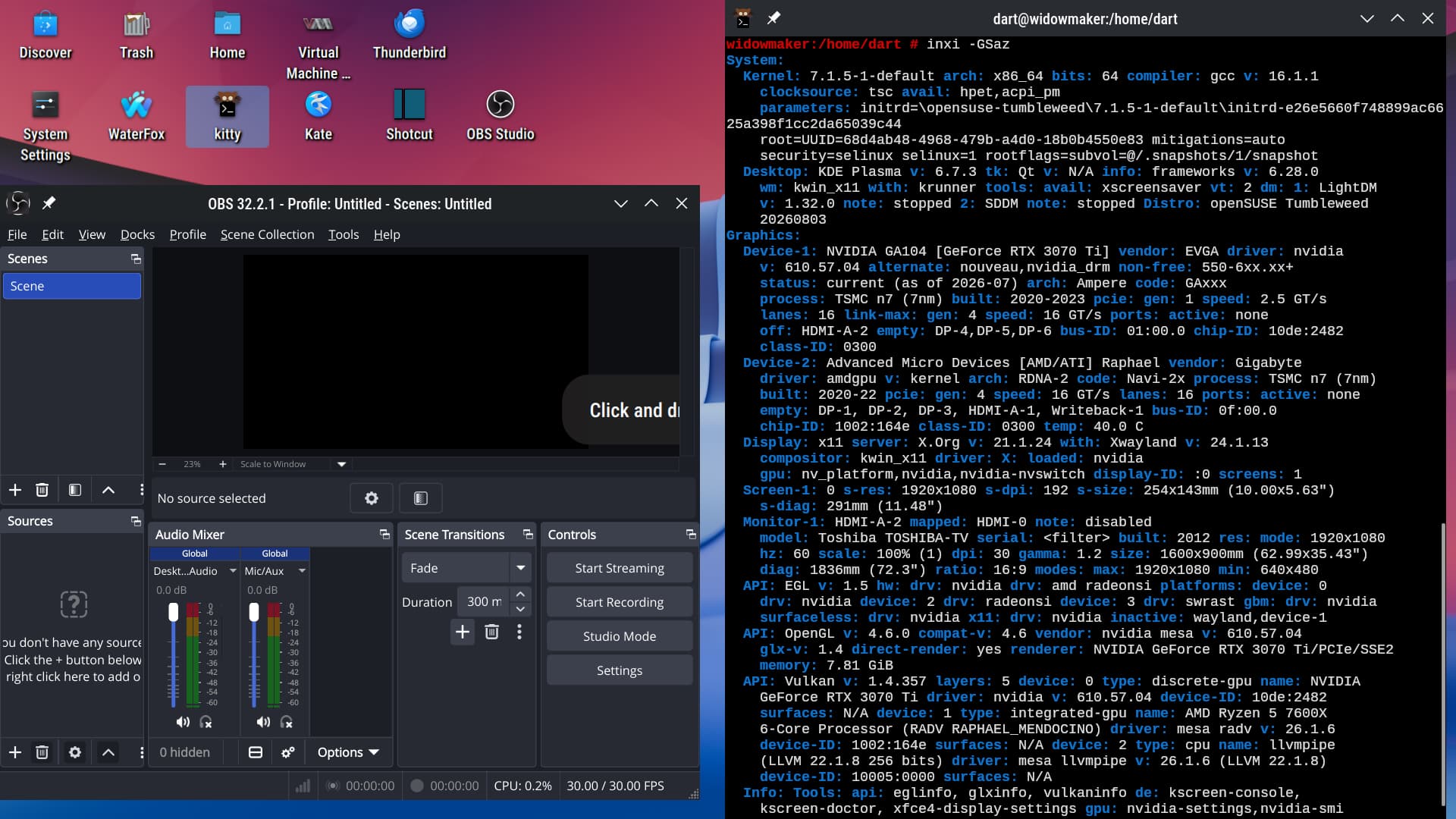Open the Tools menu
Image resolution: width=1456 pixels, height=819 pixels.
(x=344, y=234)
